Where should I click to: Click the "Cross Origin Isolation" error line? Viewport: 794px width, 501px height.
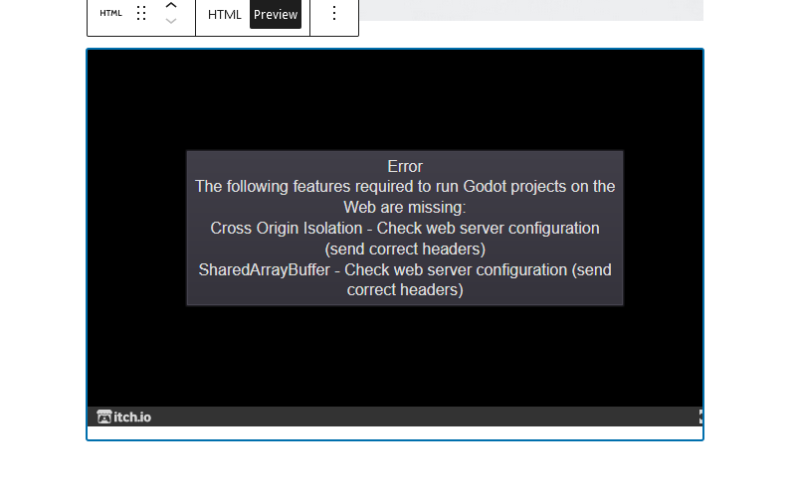click(405, 239)
